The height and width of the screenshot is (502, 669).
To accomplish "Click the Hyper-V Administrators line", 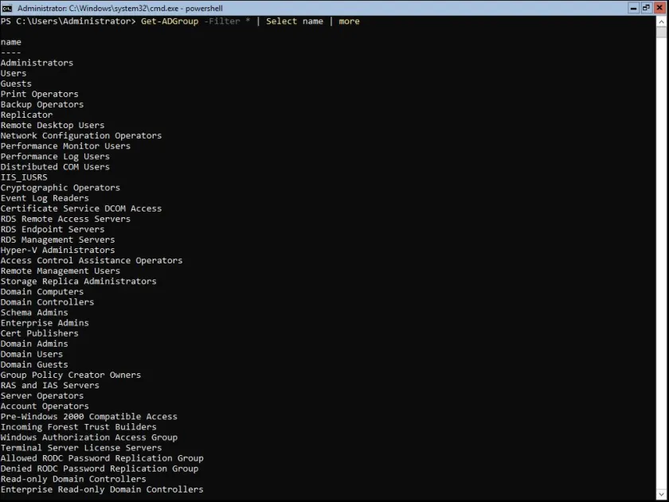I will (x=57, y=250).
